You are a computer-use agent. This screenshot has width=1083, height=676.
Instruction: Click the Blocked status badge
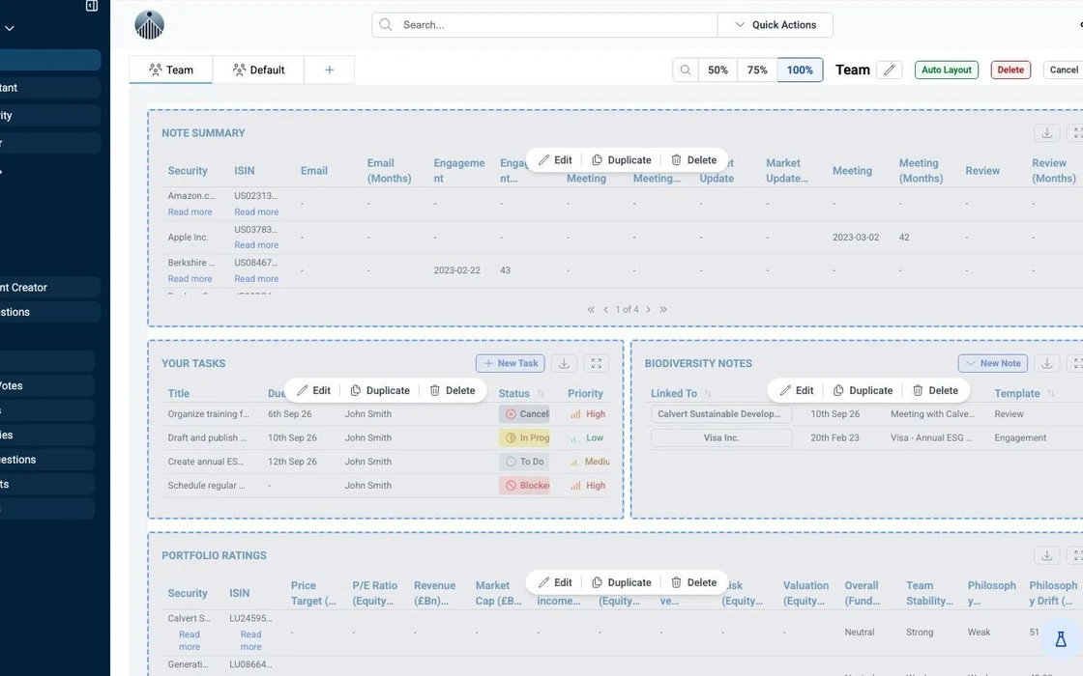(524, 486)
